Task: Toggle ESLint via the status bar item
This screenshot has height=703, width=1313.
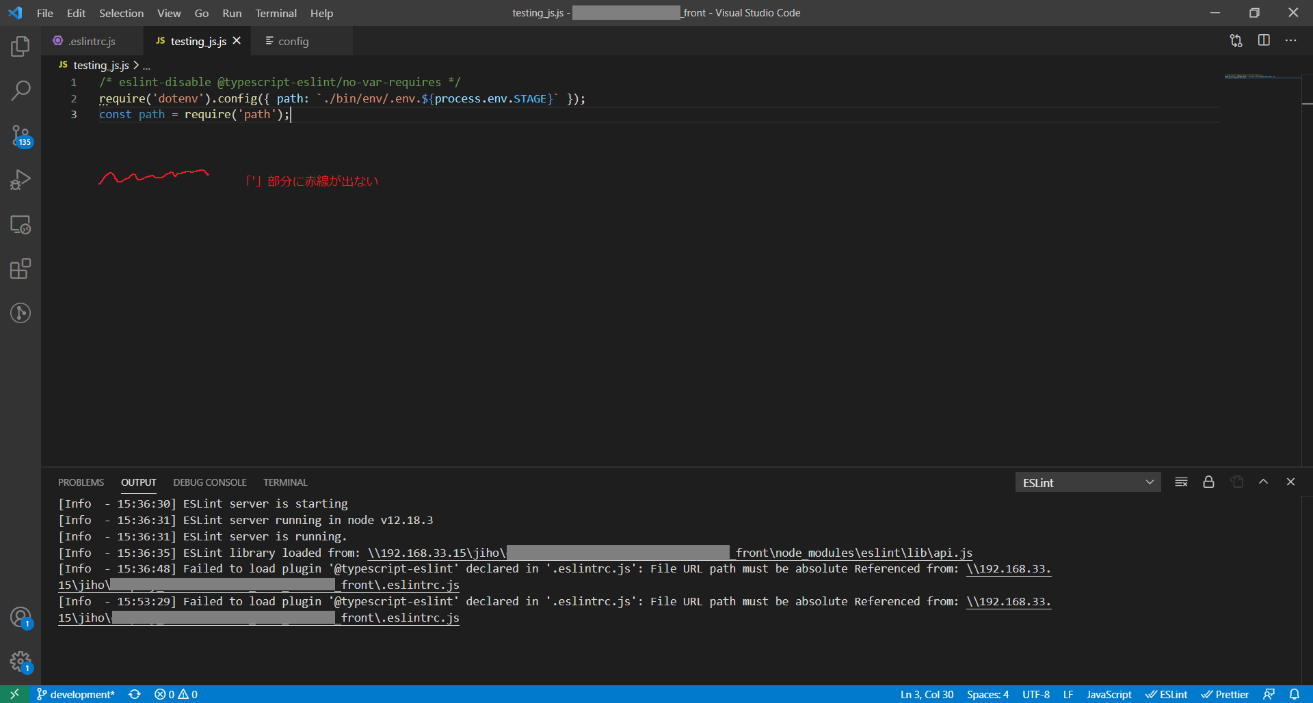Action: click(x=1166, y=694)
